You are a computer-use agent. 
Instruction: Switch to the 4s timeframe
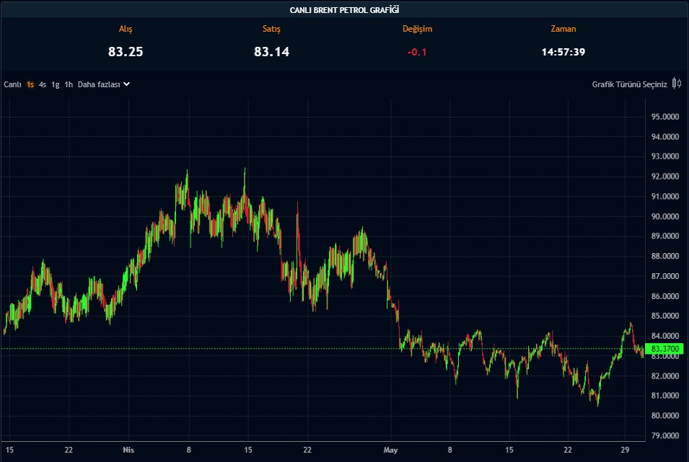(x=43, y=84)
